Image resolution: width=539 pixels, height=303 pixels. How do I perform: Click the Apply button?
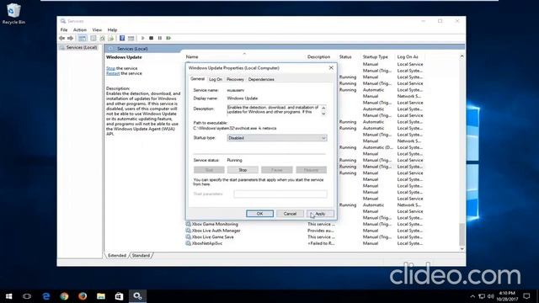tap(320, 214)
